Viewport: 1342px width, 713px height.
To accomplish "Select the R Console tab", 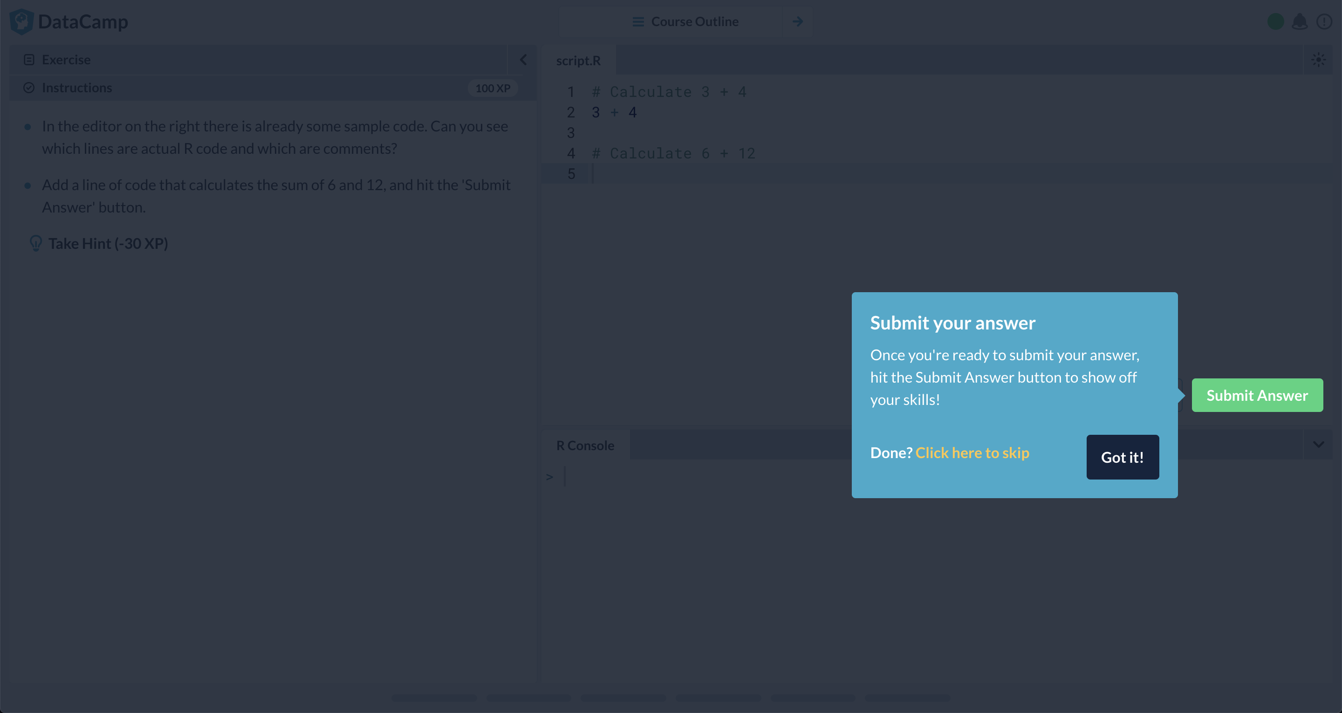I will (x=585, y=446).
